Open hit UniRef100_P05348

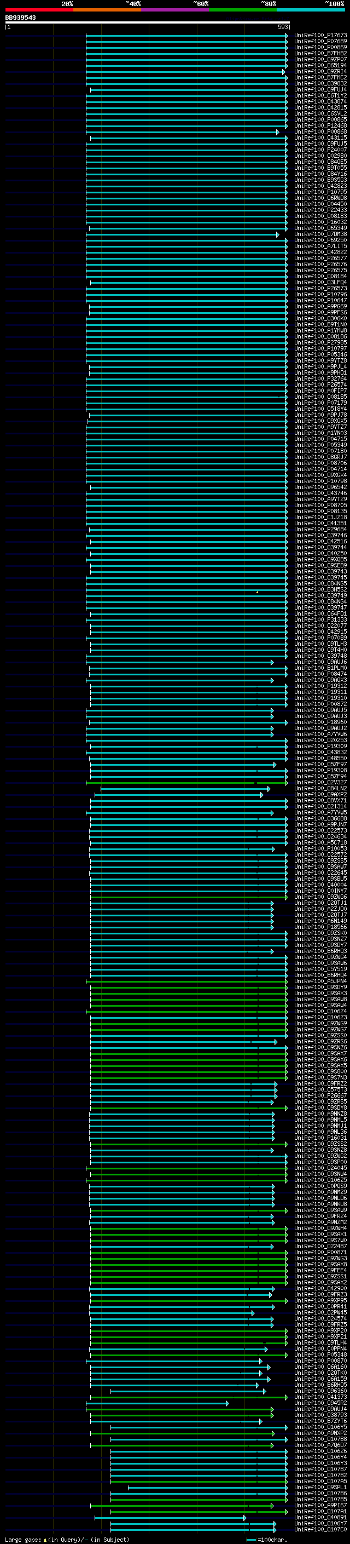320,1354
